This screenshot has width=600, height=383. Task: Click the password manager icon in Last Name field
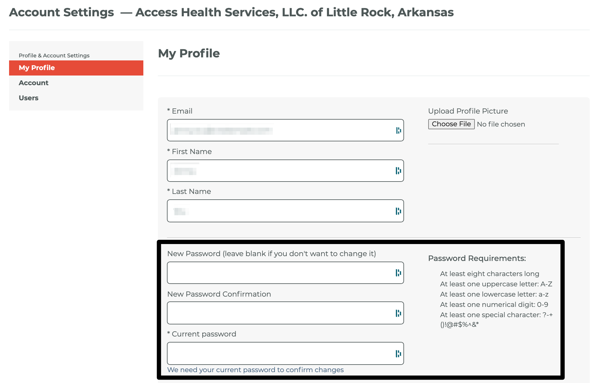pos(399,211)
